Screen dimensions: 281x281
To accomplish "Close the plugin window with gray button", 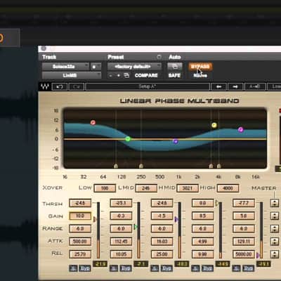I will click(x=44, y=48).
